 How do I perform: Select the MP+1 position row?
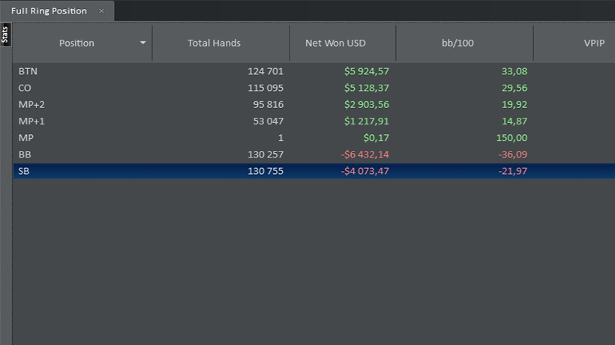[314, 121]
